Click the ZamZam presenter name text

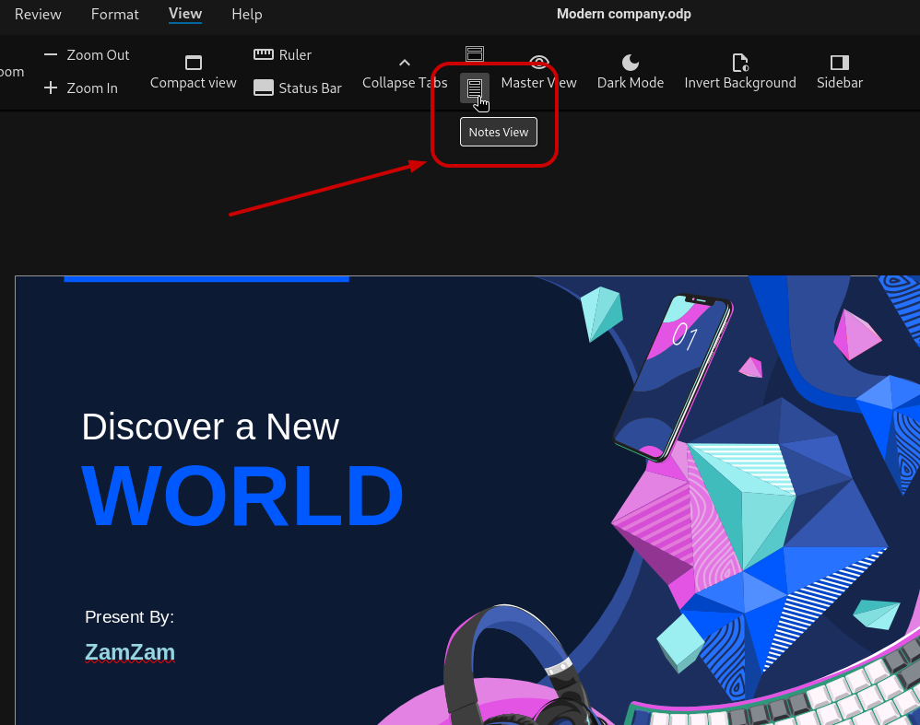(130, 652)
